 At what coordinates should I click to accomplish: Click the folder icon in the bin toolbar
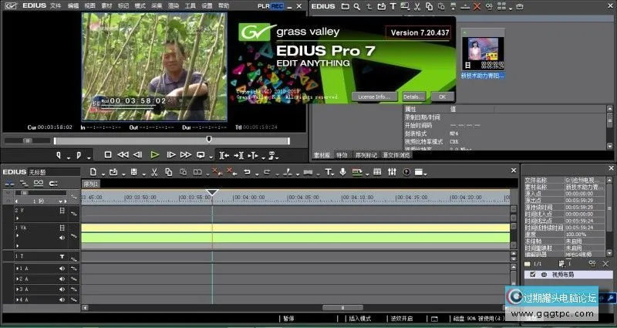click(345, 6)
